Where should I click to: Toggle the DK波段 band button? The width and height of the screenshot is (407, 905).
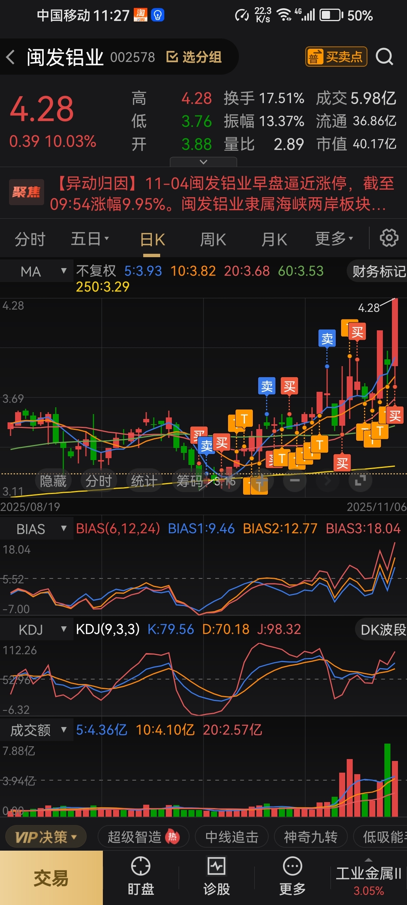[381, 630]
